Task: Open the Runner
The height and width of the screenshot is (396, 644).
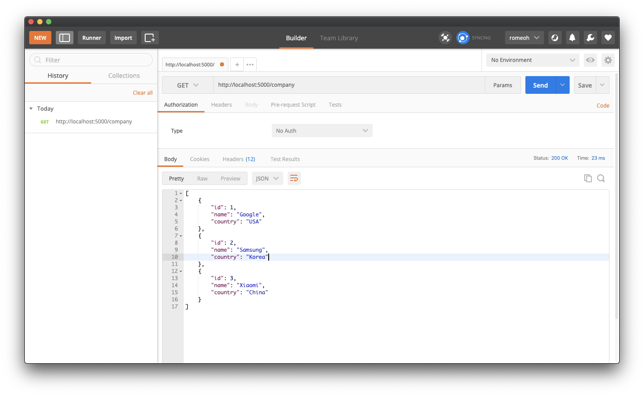Action: click(x=92, y=38)
